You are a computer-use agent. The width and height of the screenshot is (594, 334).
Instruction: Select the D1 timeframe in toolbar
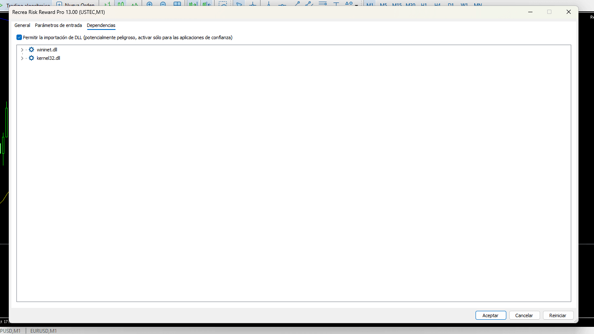coord(451,4)
